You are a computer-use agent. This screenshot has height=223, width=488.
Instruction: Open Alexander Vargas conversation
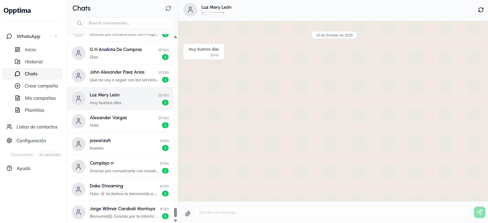[120, 121]
